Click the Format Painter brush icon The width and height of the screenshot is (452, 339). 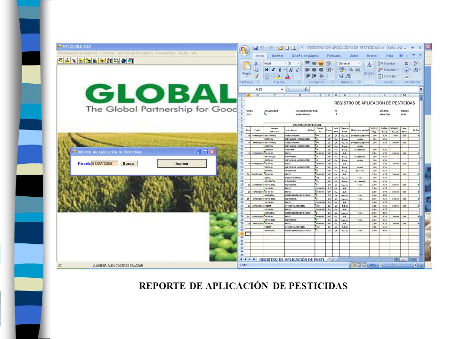pyautogui.click(x=256, y=76)
